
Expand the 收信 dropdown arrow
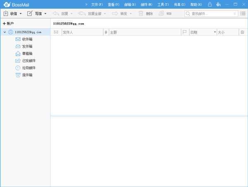point(21,14)
